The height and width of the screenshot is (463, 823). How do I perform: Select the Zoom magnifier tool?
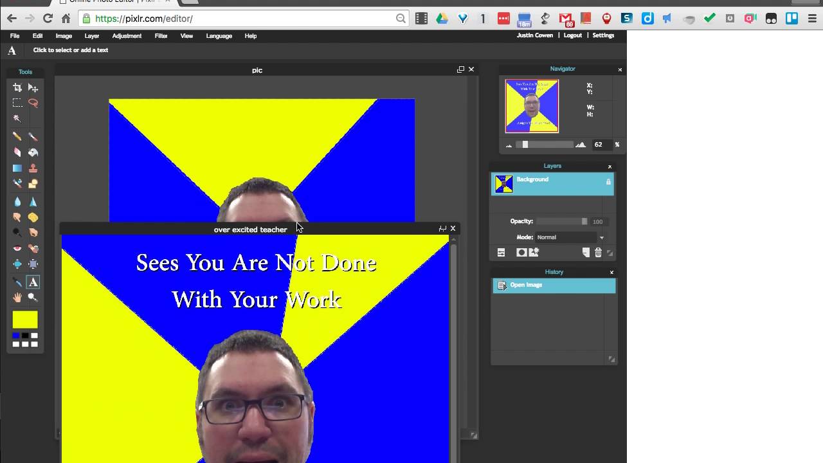click(x=33, y=298)
